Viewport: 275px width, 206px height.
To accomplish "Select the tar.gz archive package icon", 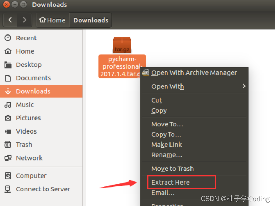I will [x=122, y=45].
